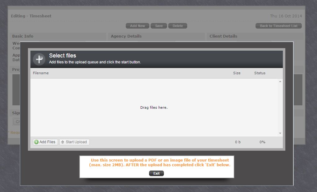
Task: Click the Size column header
Action: pos(237,73)
